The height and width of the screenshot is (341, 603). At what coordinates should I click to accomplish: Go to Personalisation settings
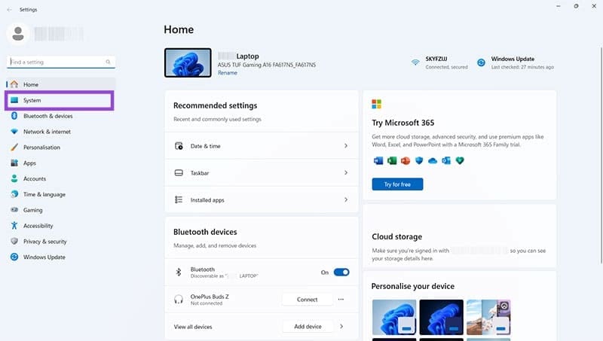click(41, 148)
